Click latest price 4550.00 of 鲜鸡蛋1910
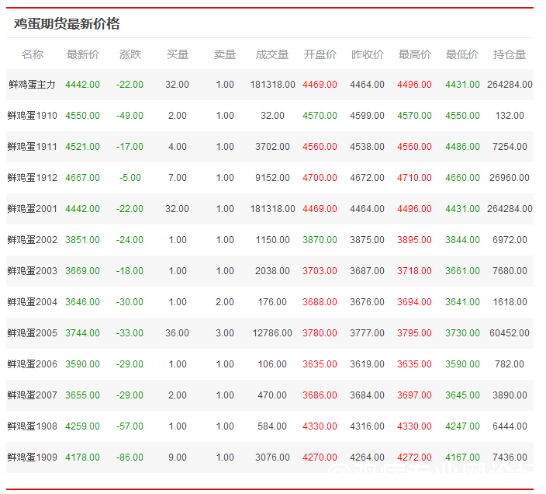546x494 pixels. [x=82, y=116]
